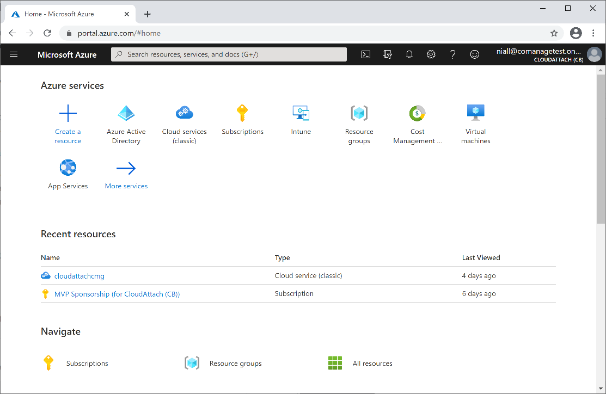606x394 pixels.
Task: Open Cloud services (classic) icon
Action: [x=185, y=113]
